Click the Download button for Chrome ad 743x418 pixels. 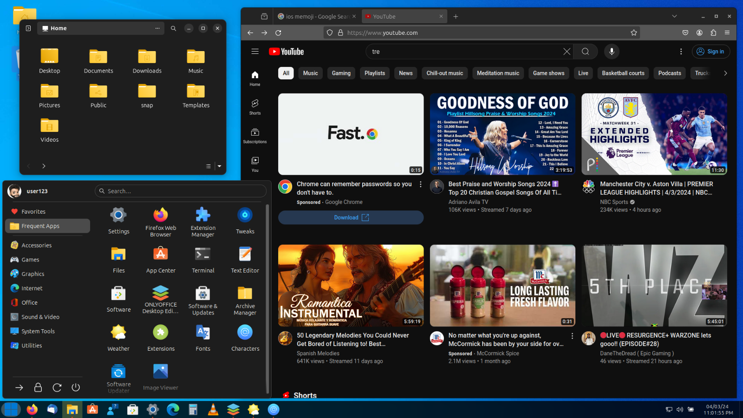(351, 217)
